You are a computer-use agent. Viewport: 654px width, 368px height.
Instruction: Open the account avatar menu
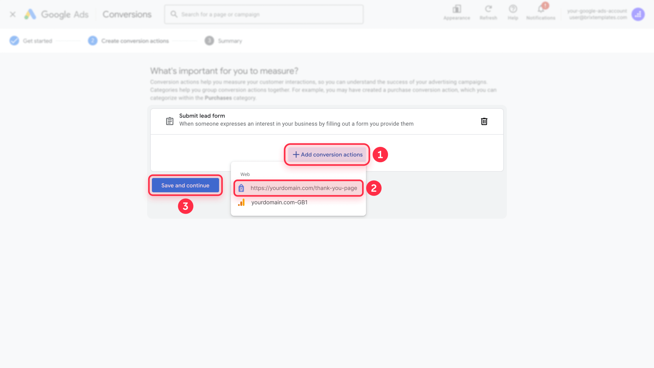[638, 14]
